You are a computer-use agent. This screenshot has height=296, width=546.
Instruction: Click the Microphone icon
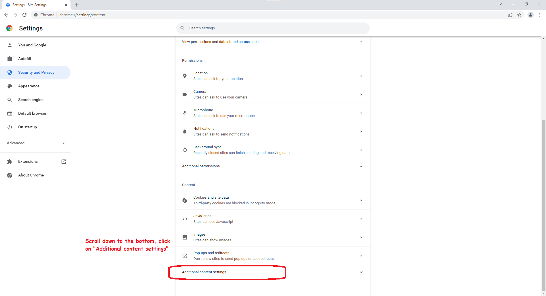tap(185, 113)
